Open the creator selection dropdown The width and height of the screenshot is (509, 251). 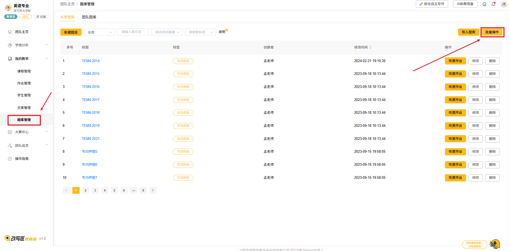(167, 32)
